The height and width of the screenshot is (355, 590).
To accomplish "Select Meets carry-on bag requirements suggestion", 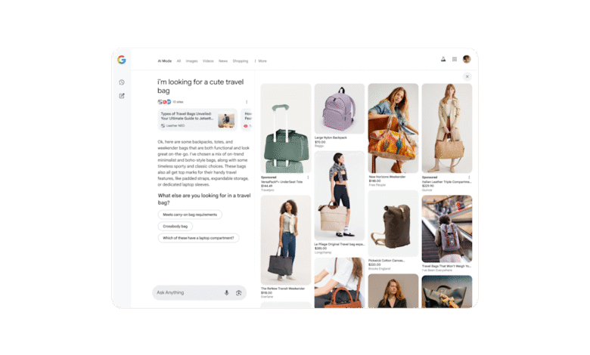I will 190,215.
